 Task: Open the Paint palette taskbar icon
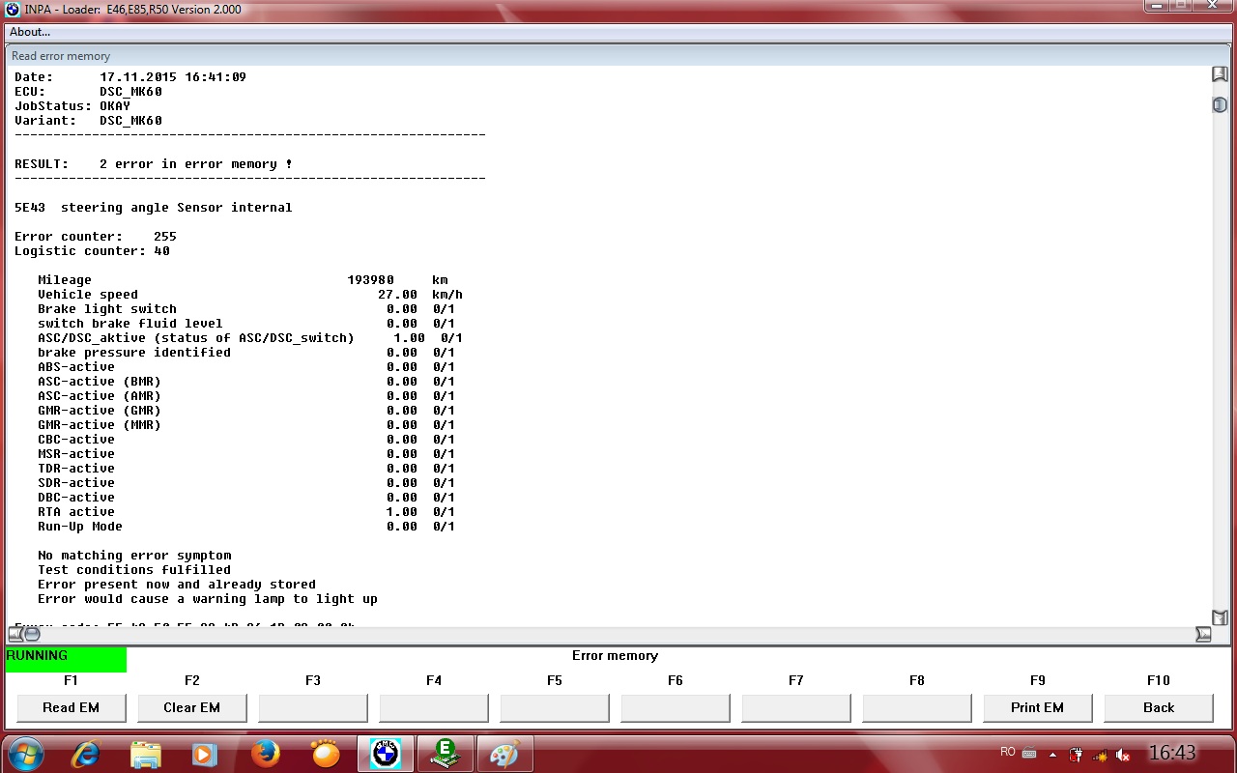point(504,753)
